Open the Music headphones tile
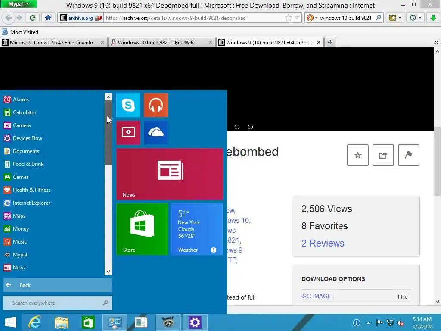 156,105
